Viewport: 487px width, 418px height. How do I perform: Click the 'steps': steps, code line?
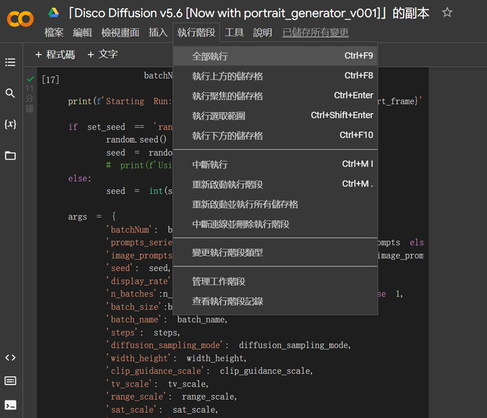click(143, 333)
